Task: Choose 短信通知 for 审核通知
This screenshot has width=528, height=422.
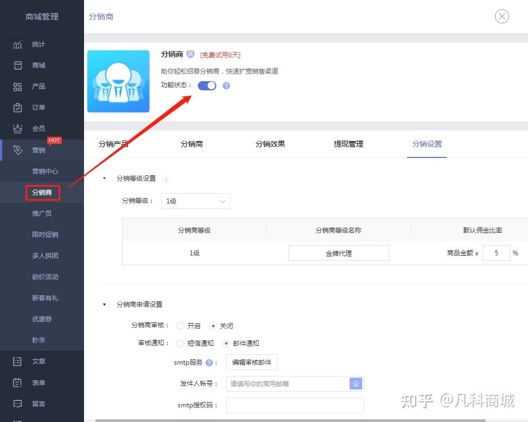Action: 181,343
